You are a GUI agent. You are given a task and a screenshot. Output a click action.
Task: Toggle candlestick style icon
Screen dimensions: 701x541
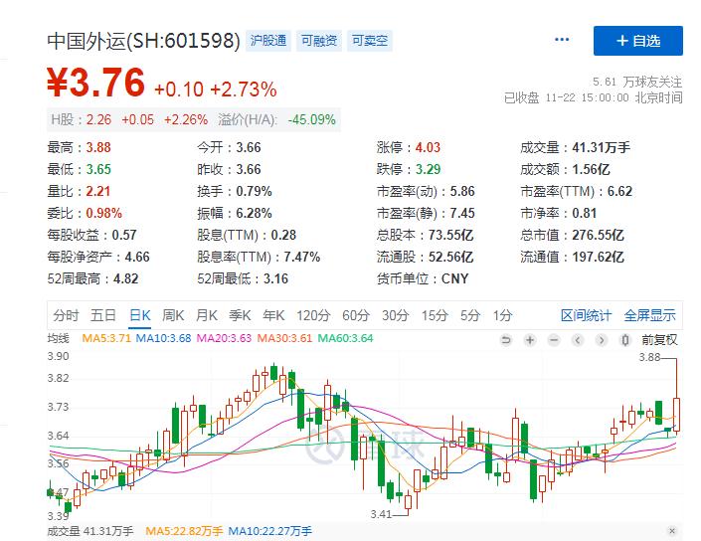[x=625, y=340]
